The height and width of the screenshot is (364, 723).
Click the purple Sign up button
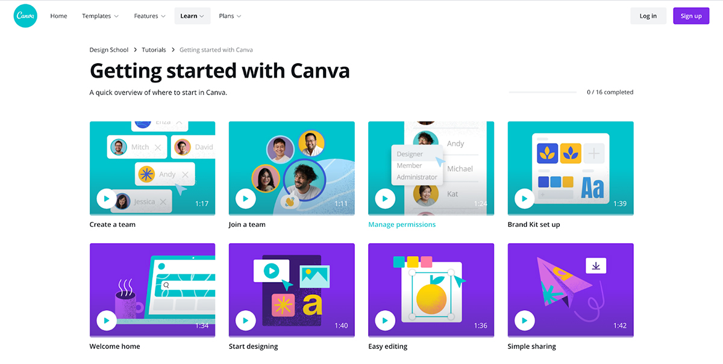[x=691, y=16]
